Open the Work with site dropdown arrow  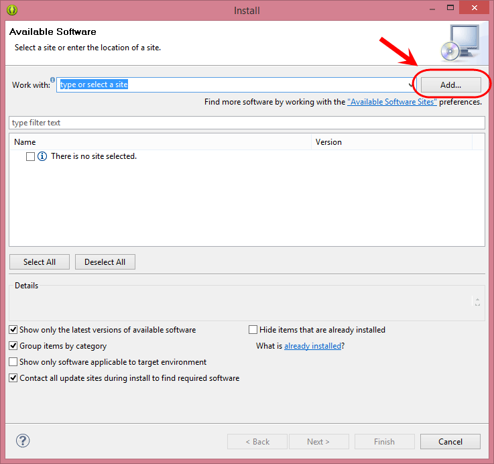[x=410, y=84]
